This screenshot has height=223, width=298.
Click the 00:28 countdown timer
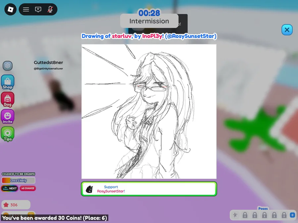click(x=149, y=13)
